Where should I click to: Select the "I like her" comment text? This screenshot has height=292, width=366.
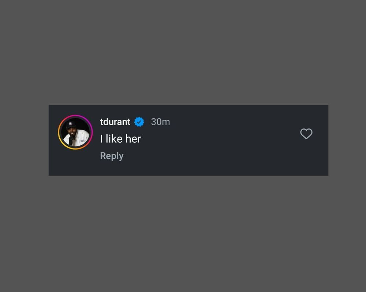(x=120, y=139)
